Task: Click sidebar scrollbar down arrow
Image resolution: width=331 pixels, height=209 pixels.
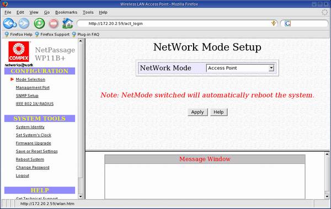Action: [81, 196]
